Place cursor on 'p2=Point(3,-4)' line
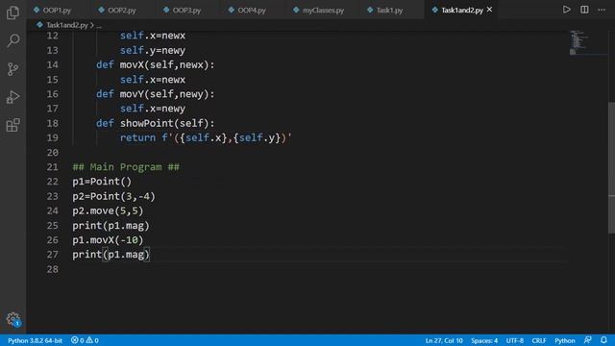Screen dimensions: 615x346 tap(113, 196)
